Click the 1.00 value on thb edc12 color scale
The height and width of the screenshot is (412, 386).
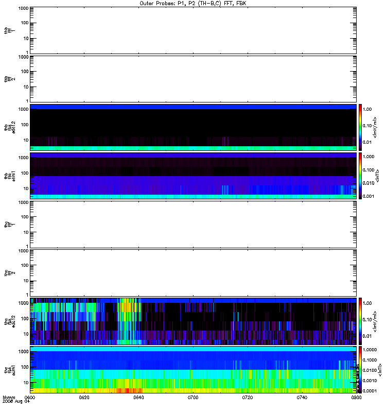(367, 109)
